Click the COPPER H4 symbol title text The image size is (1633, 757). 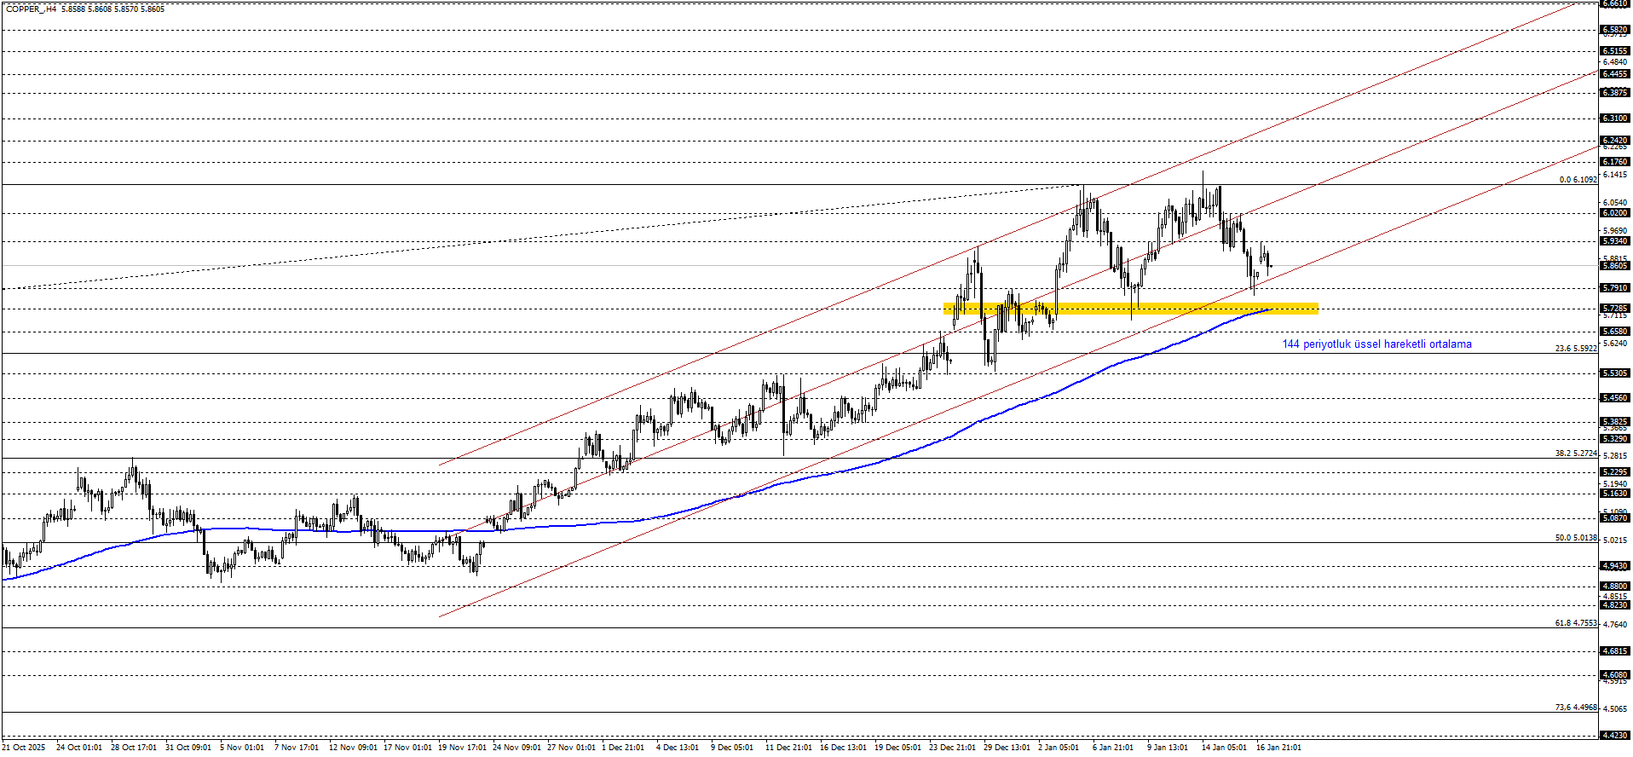click(x=32, y=9)
